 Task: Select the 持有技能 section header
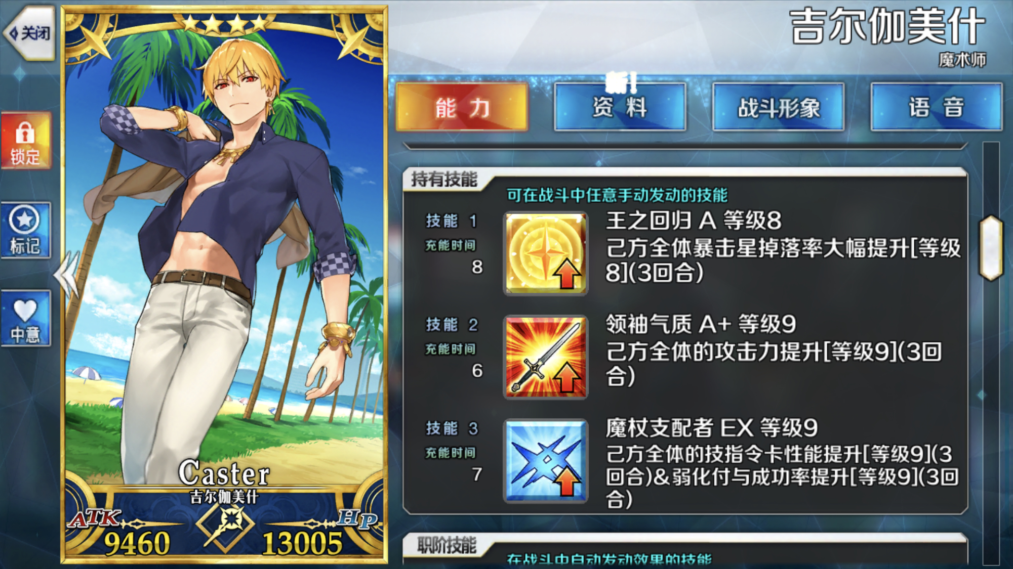pyautogui.click(x=444, y=179)
